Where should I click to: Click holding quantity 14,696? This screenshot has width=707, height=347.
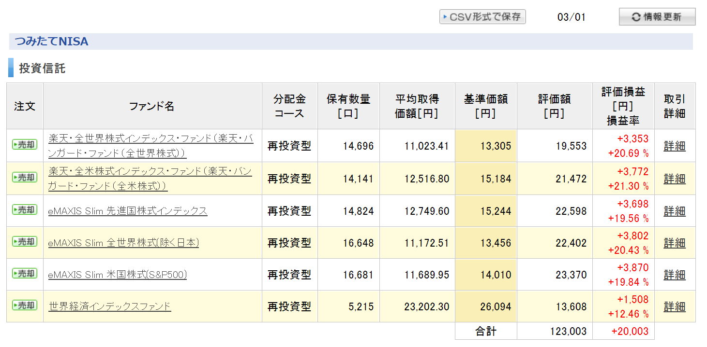tap(359, 146)
